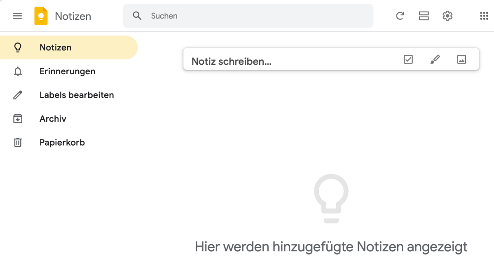Refresh the notes list

click(x=400, y=16)
